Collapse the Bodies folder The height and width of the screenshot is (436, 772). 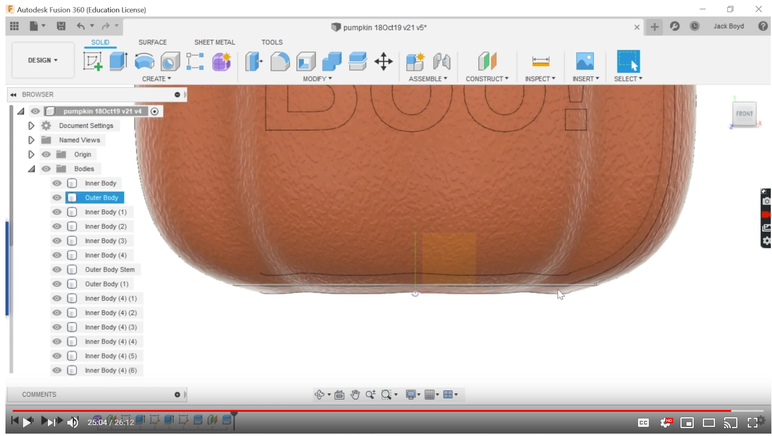pyautogui.click(x=32, y=169)
